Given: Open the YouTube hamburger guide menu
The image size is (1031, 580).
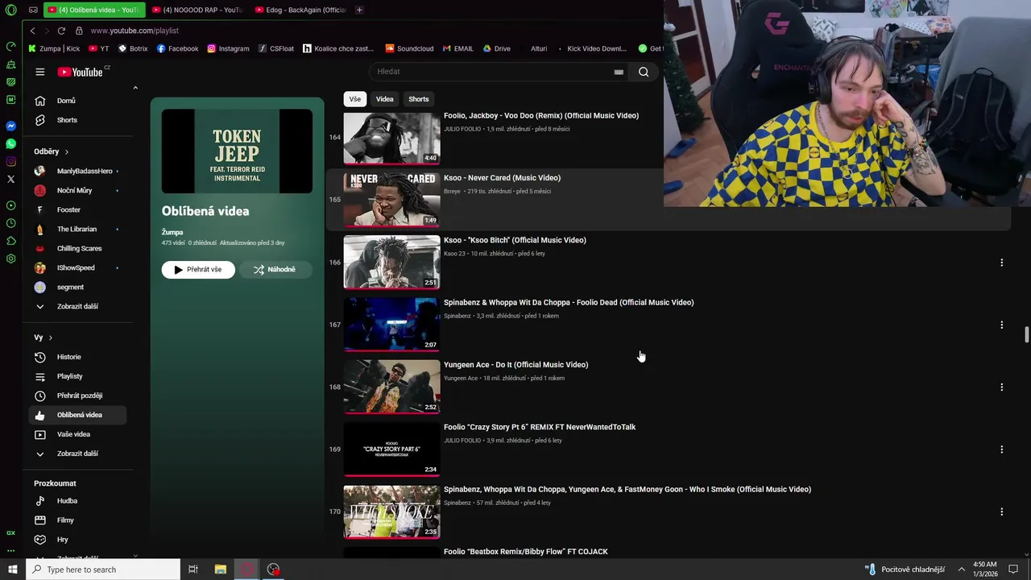Looking at the screenshot, I should tap(39, 72).
